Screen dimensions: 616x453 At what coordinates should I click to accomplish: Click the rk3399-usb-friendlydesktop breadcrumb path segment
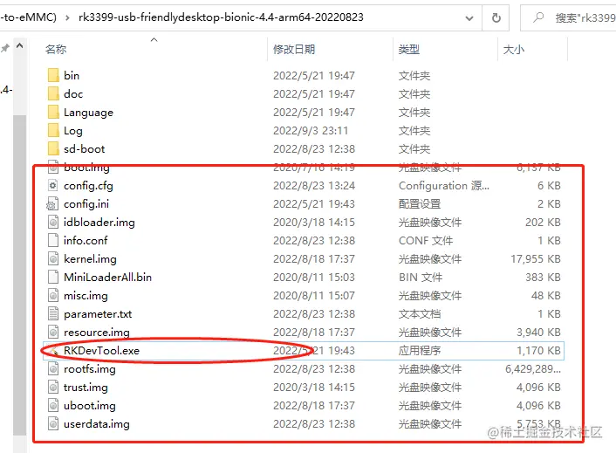click(x=221, y=17)
